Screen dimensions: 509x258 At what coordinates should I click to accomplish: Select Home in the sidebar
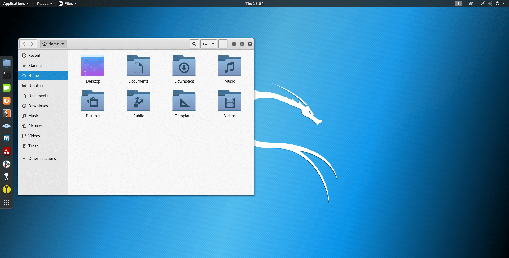[x=43, y=76]
